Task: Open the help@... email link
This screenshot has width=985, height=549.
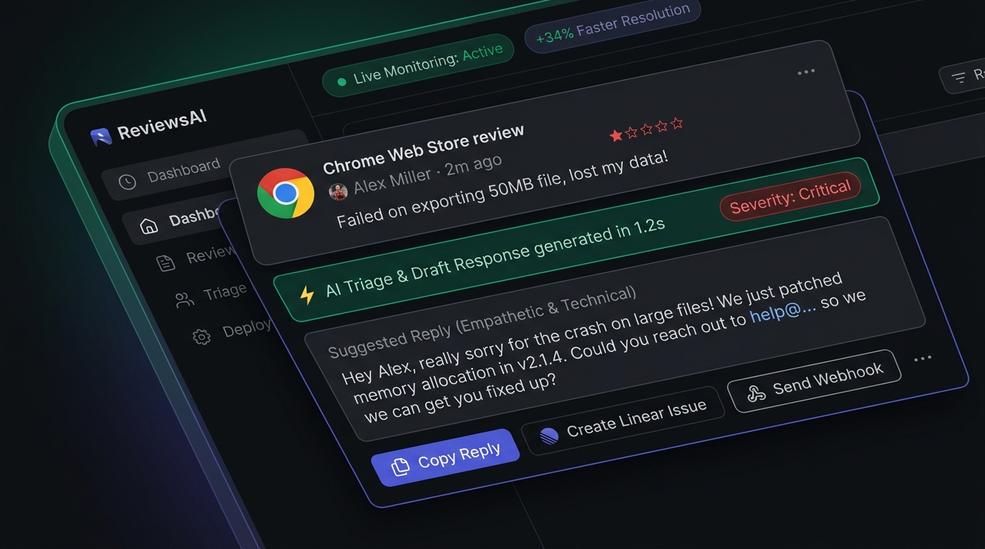Action: pyautogui.click(x=783, y=313)
